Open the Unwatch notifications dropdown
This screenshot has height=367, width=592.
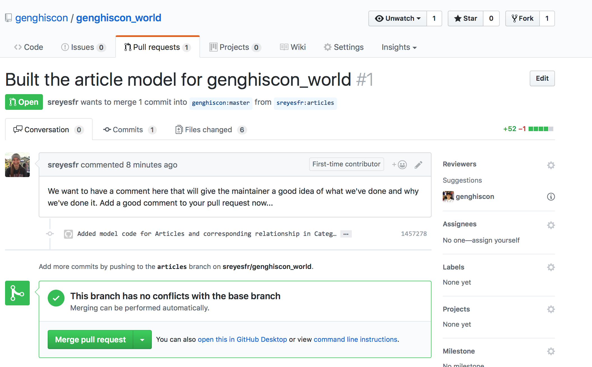[x=398, y=18]
